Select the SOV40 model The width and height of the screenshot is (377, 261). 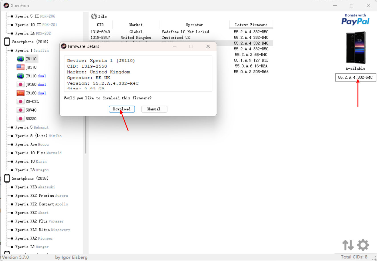pyautogui.click(x=31, y=110)
